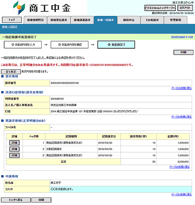The height and width of the screenshot is (205, 195).
Task: Select user number 2004AB100
Action: click(57, 99)
